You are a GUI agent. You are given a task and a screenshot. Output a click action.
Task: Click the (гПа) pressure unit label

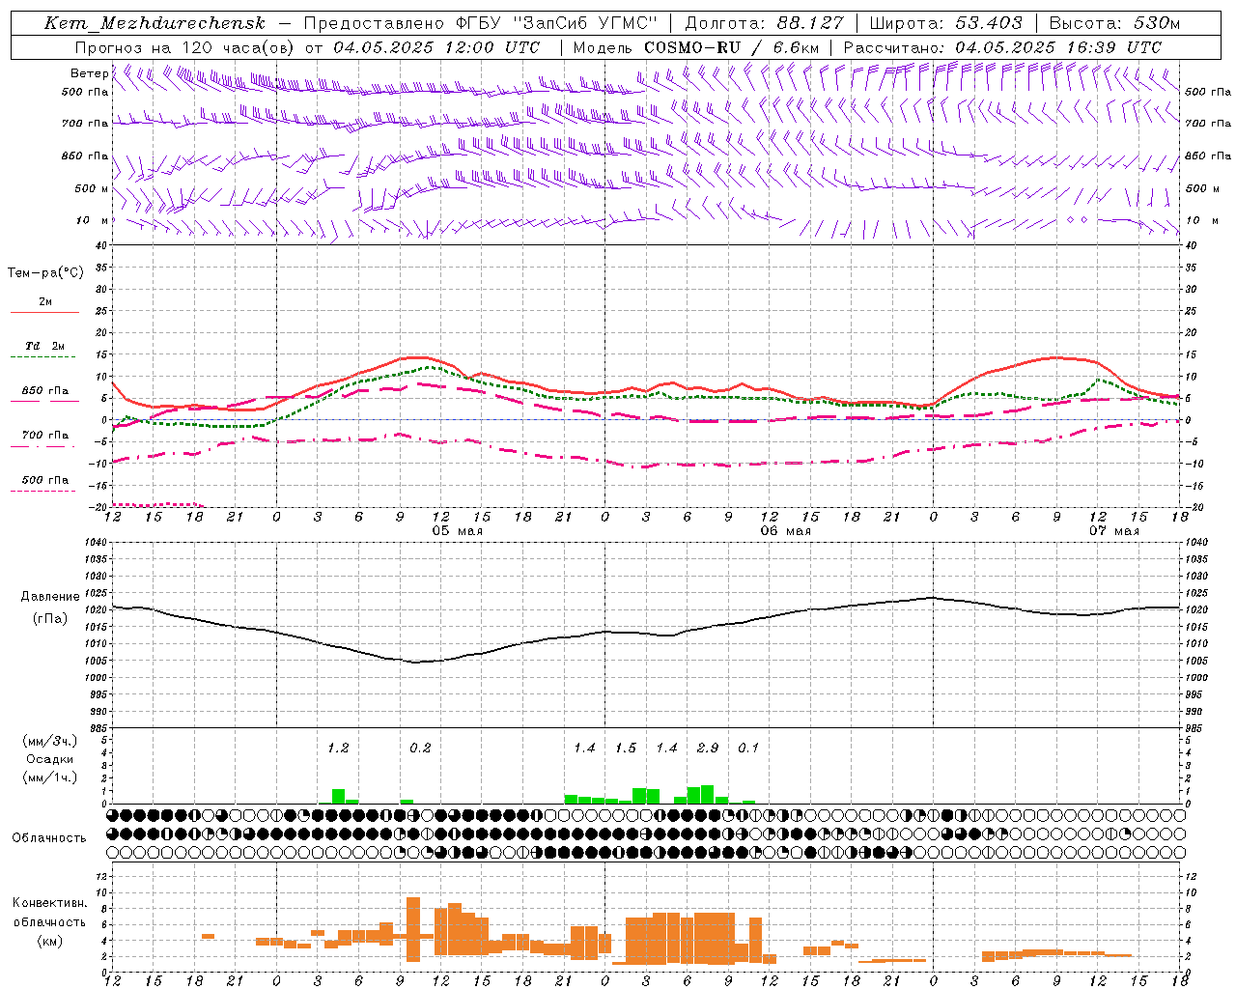click(x=49, y=619)
